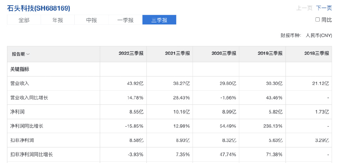Select the 扣非净利润同比增长 row label

coord(31,155)
